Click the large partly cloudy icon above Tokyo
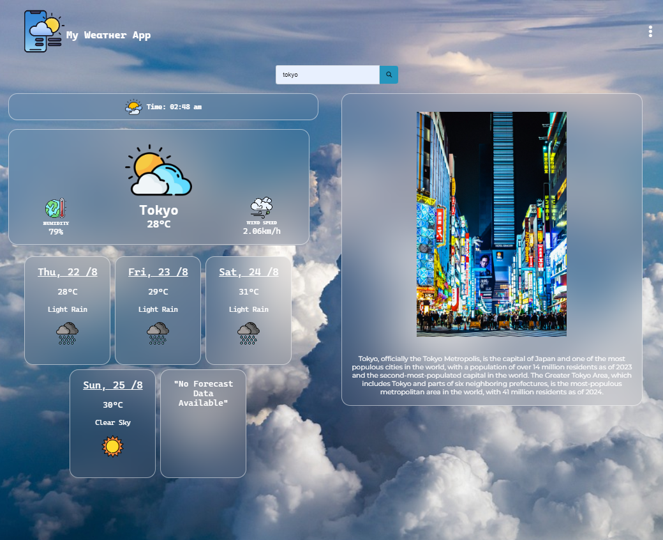 pyautogui.click(x=158, y=170)
